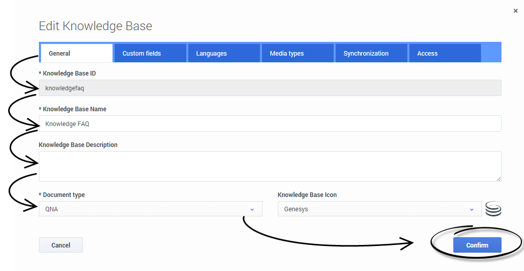Image resolution: width=524 pixels, height=271 pixels.
Task: Open the Knowledge Base Icon dropdown
Action: coord(379,209)
